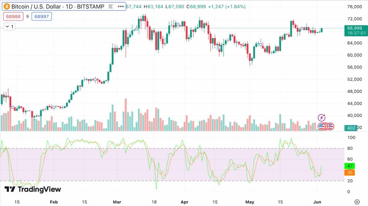
Task: Click the event marker circle in early May
Action: pos(261,45)
